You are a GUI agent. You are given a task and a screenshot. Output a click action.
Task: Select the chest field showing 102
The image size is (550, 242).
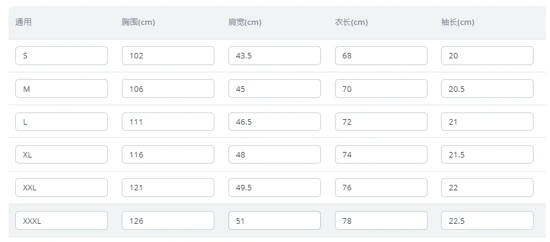click(x=168, y=56)
